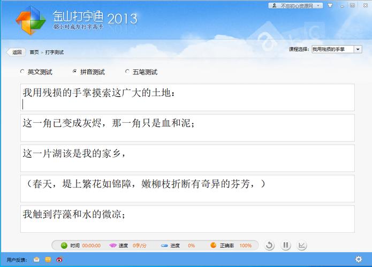Click the Kingsoft Typing pinwheel logo
This screenshot has width=372, height=267.
pos(31,20)
